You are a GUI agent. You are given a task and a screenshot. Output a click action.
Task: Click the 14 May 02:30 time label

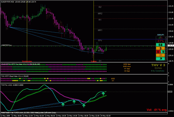(x=106, y=116)
